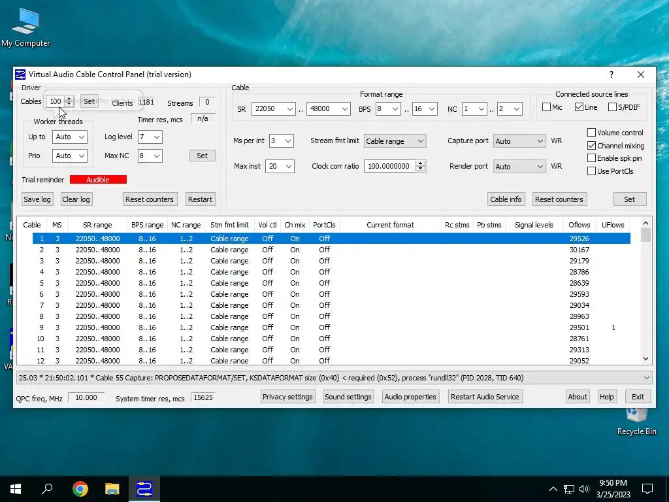
Task: Expand Capture port dropdown
Action: 519,141
